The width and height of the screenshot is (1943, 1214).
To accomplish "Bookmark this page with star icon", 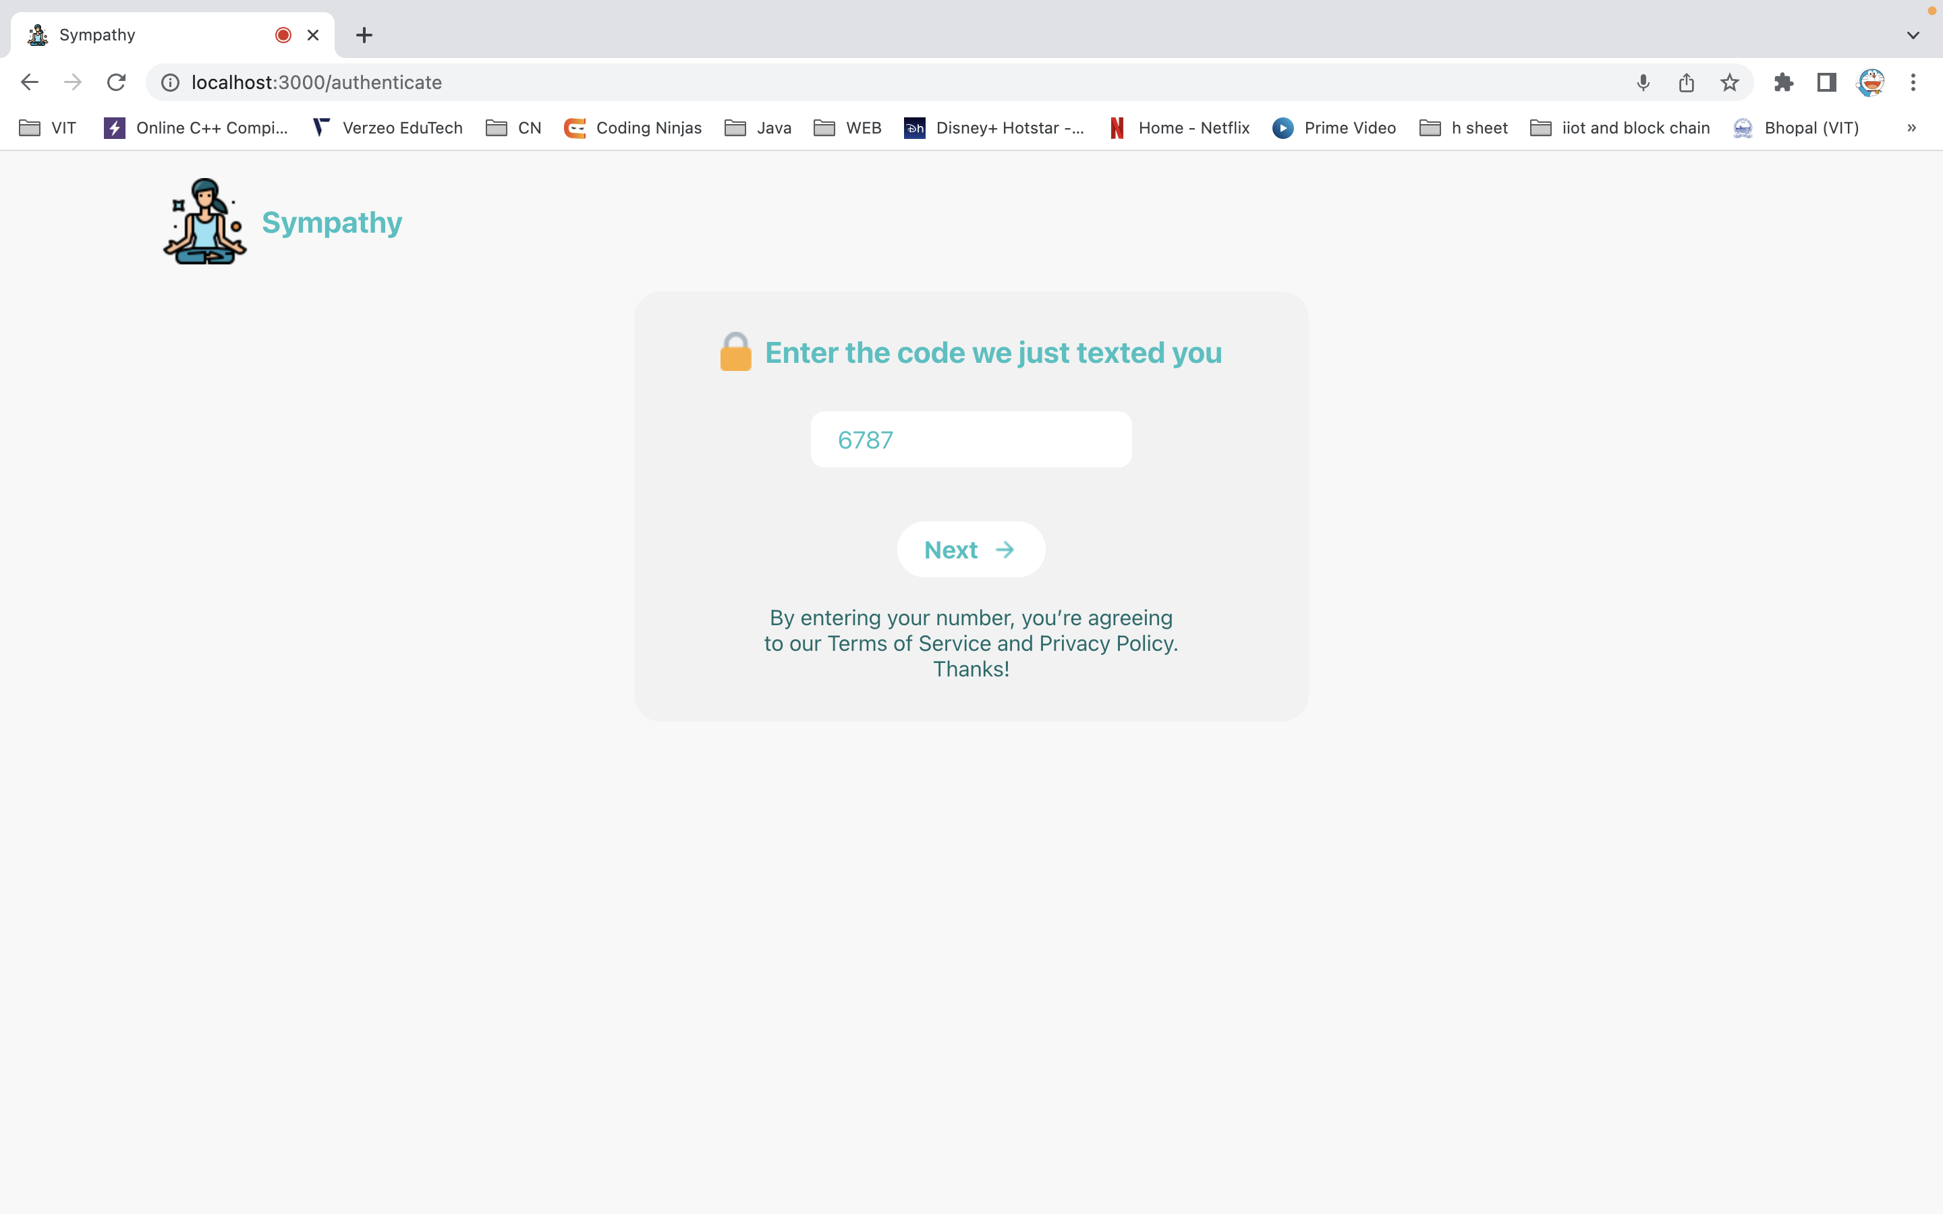I will 1728,83.
